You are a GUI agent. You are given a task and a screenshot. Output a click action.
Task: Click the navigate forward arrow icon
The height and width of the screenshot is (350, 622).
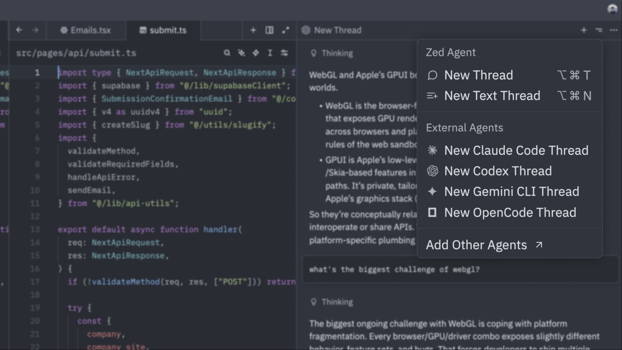(x=35, y=30)
